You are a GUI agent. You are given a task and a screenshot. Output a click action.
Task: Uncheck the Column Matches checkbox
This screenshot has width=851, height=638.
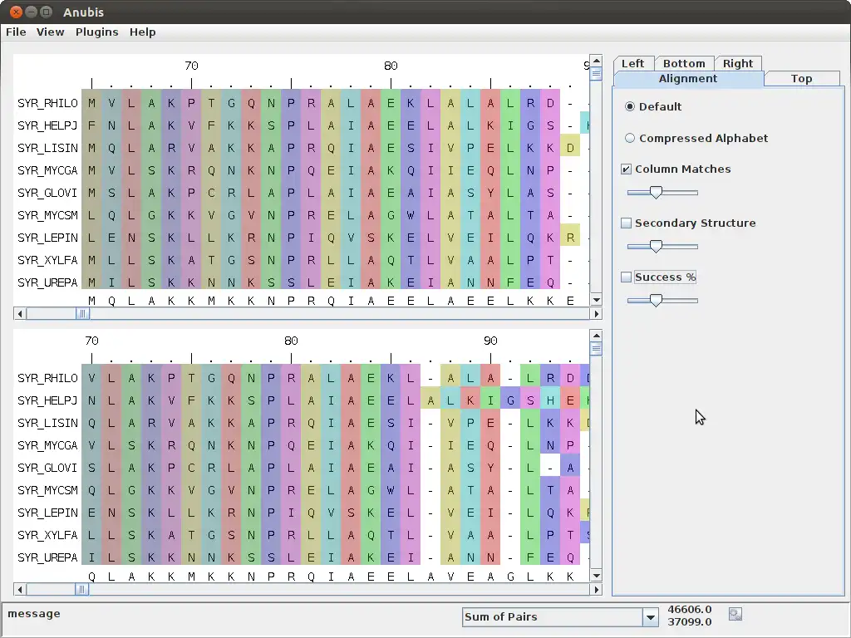627,169
